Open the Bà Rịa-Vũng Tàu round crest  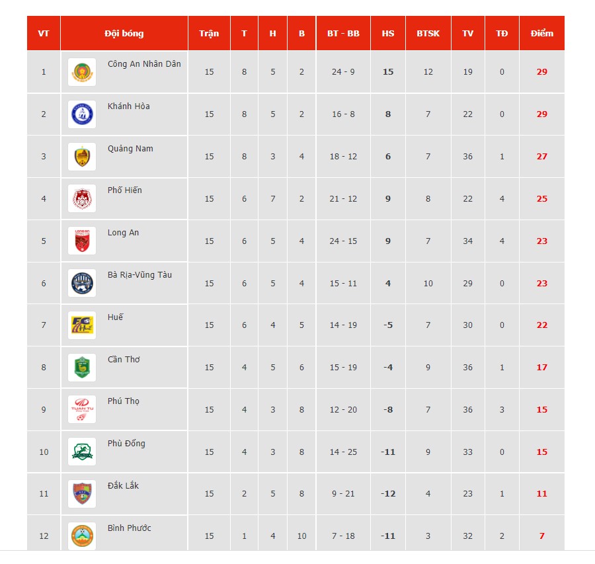[x=82, y=283]
